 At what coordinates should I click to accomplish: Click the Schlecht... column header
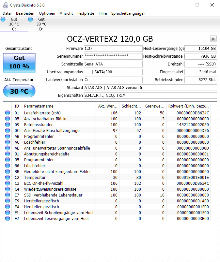pyautogui.click(x=131, y=106)
